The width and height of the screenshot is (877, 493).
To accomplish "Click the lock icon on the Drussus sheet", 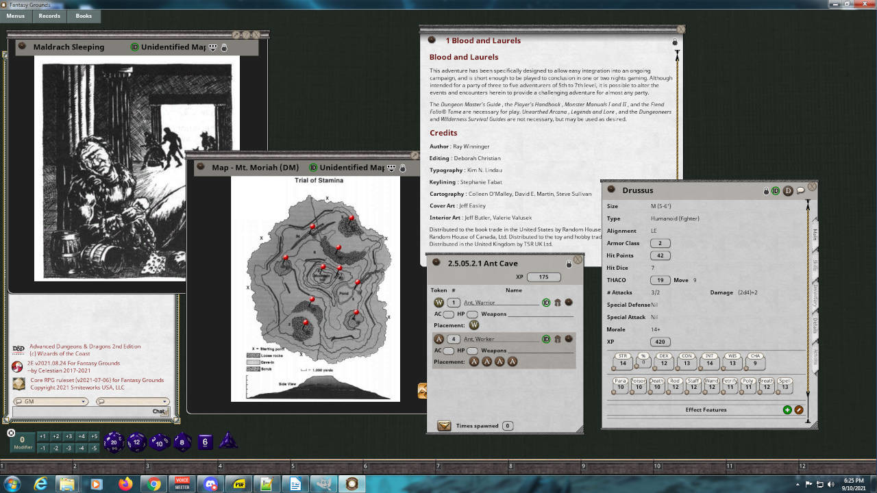I will (x=766, y=191).
